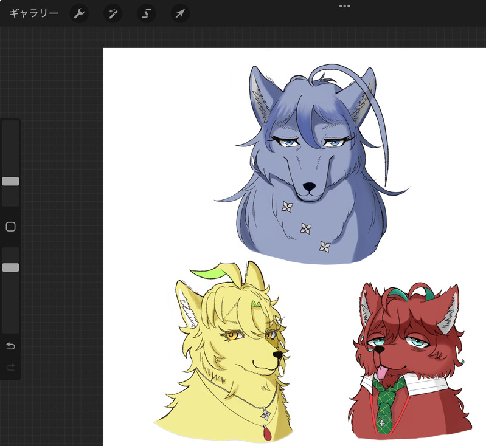The height and width of the screenshot is (446, 486).
Task: Redo the last undone action
Action: pyautogui.click(x=11, y=368)
